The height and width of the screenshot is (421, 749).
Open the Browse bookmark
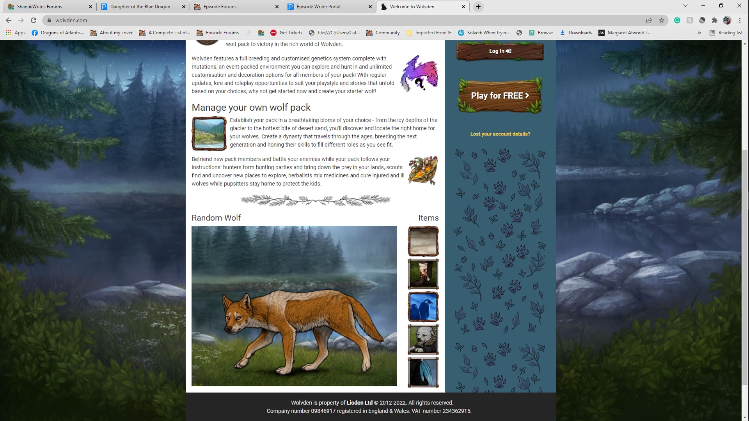[541, 33]
